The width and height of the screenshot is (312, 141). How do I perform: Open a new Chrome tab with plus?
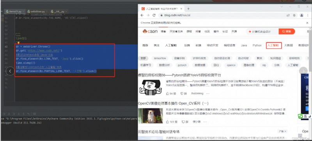coord(188,9)
